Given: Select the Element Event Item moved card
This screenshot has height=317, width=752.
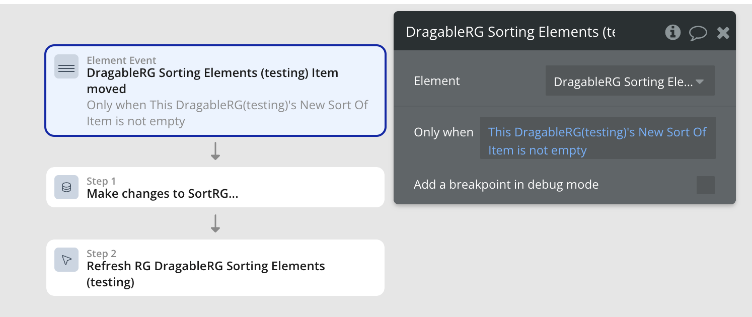Looking at the screenshot, I should (x=215, y=91).
